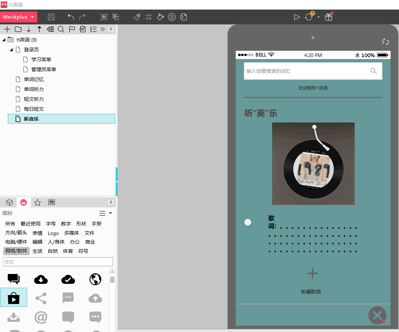This screenshot has height=332, width=399.
Task: Select the 听音乐 page
Action: coord(61,119)
